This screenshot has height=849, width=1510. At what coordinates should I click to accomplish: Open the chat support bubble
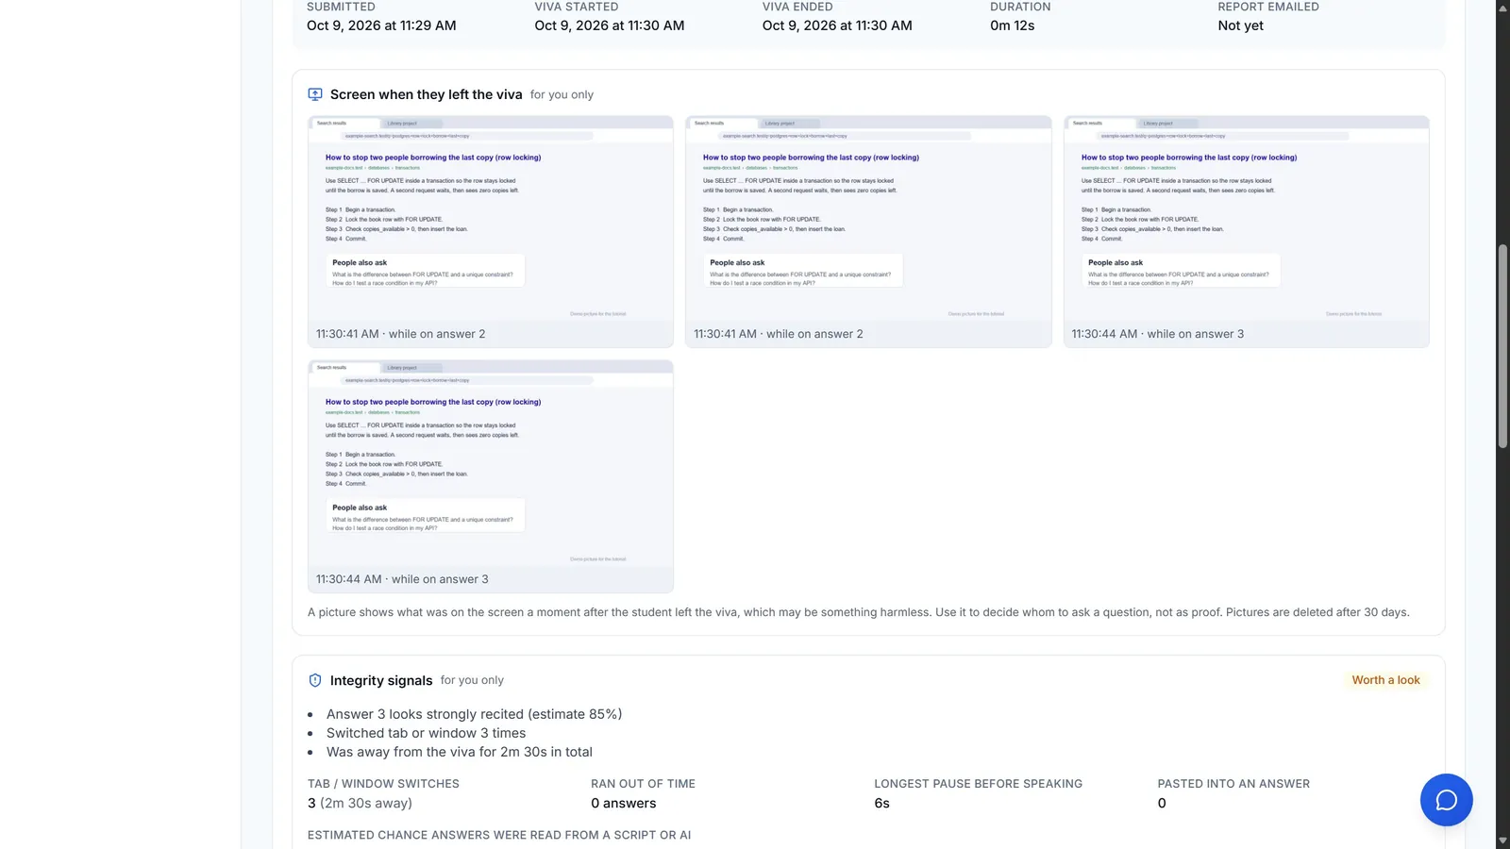[x=1446, y=800]
